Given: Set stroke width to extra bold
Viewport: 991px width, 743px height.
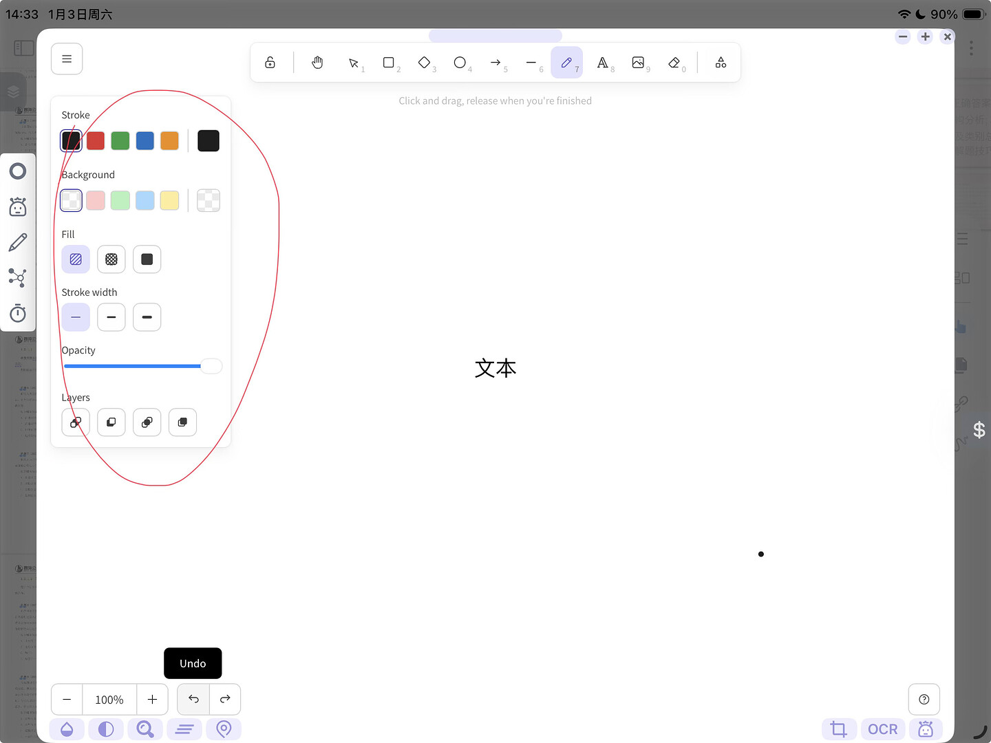Looking at the screenshot, I should click(x=147, y=317).
